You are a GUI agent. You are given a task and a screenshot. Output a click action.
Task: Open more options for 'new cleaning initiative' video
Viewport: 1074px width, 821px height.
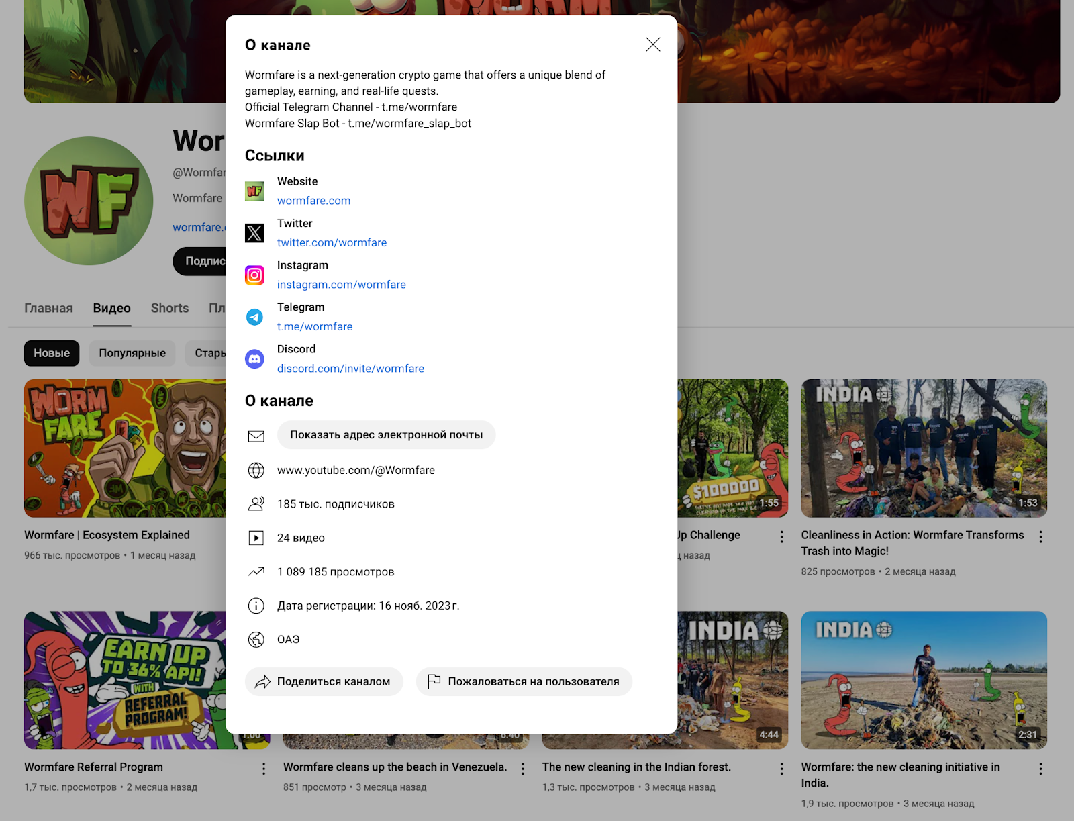point(1040,769)
